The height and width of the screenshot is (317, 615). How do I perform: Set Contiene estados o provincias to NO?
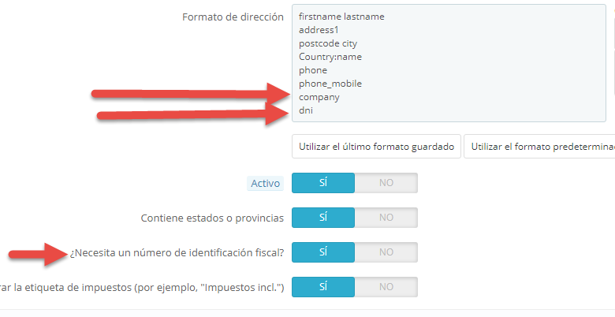[x=386, y=218]
